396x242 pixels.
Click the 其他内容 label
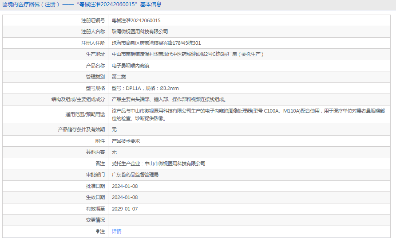click(95, 152)
